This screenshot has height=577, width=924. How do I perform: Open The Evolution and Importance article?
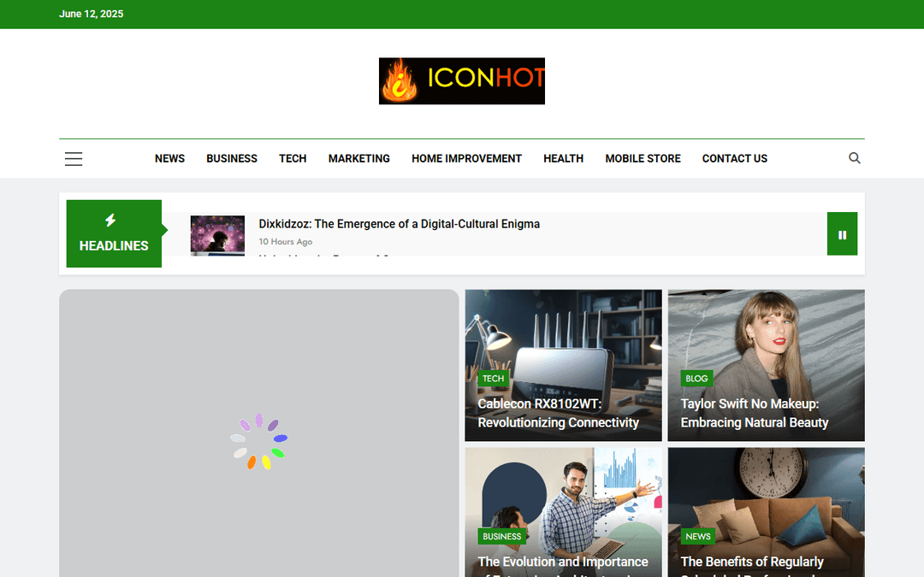563,567
